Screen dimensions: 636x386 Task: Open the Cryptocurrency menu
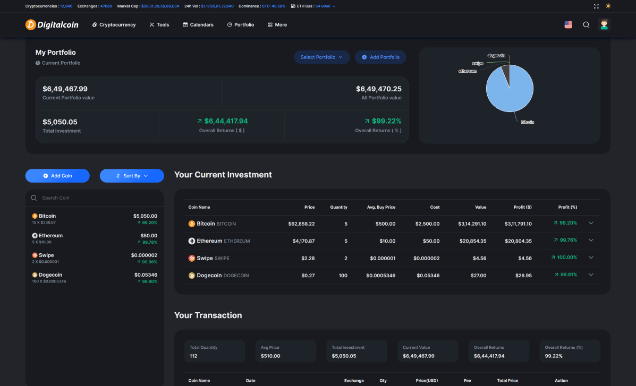(x=114, y=25)
